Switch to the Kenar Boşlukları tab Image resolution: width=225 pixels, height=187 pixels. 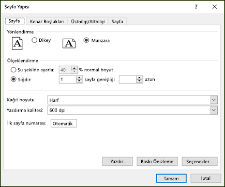pos(47,22)
